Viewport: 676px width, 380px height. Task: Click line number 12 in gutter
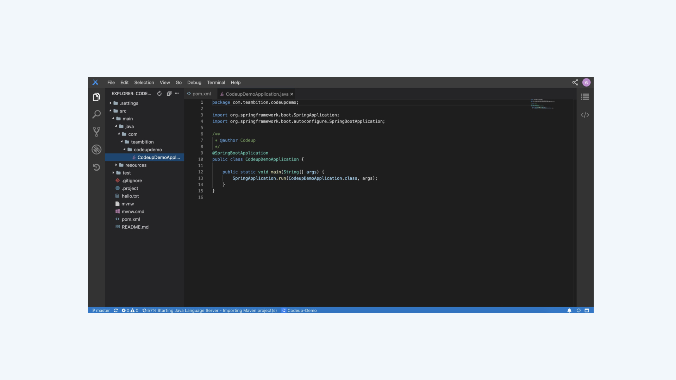(x=200, y=172)
